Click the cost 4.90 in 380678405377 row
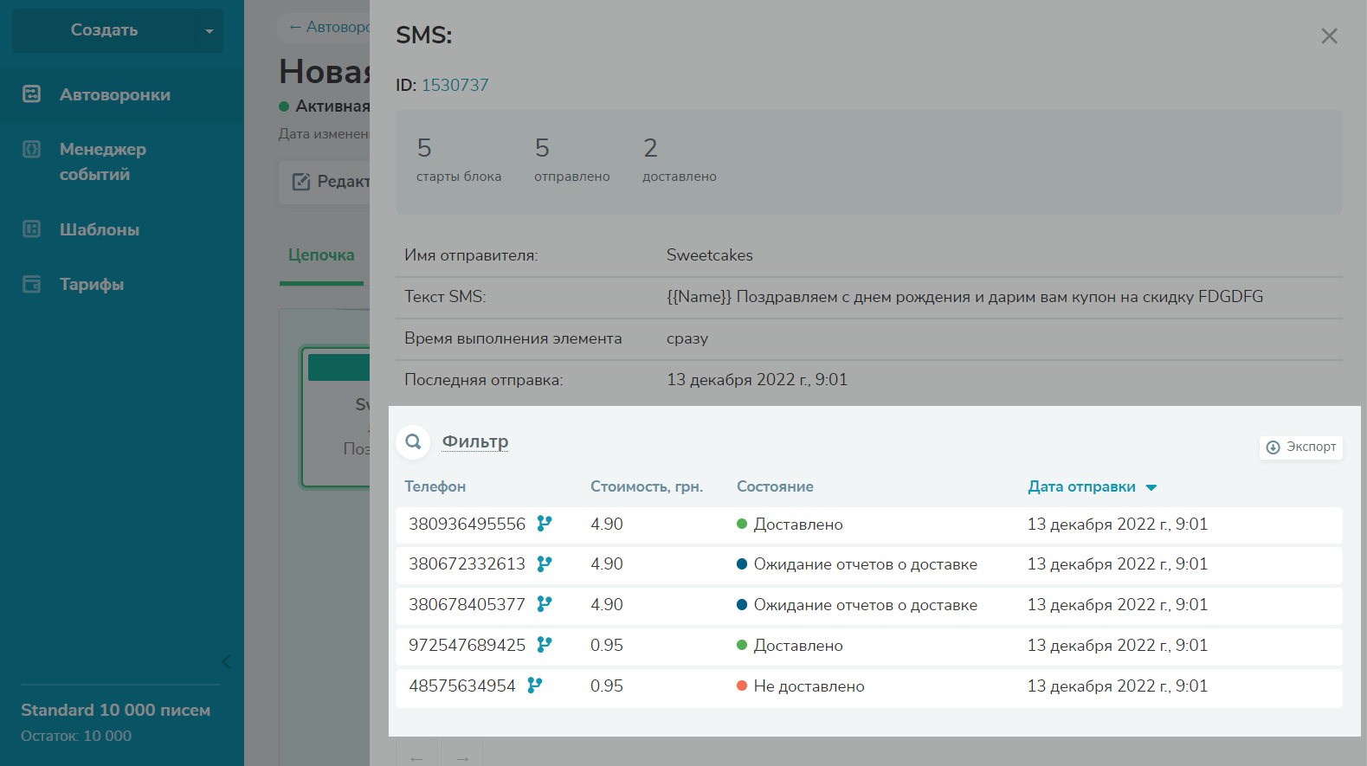The width and height of the screenshot is (1367, 766). point(607,604)
